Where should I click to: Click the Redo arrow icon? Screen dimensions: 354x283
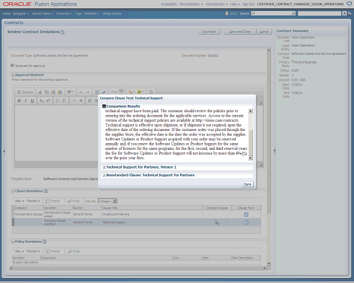(x=87, y=92)
